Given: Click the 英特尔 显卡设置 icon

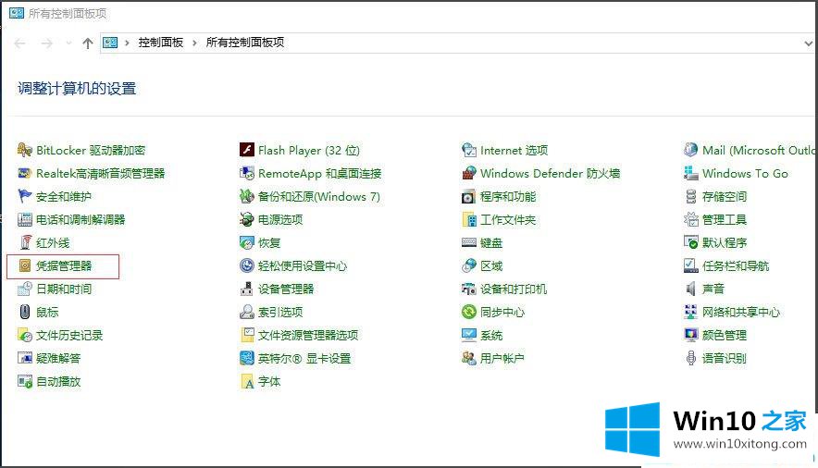Looking at the screenshot, I should click(247, 358).
